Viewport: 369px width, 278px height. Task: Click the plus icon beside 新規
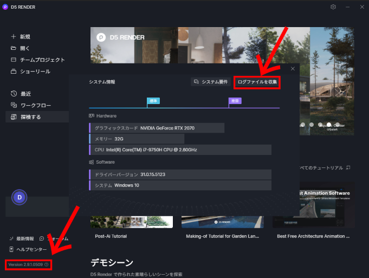pyautogui.click(x=14, y=36)
